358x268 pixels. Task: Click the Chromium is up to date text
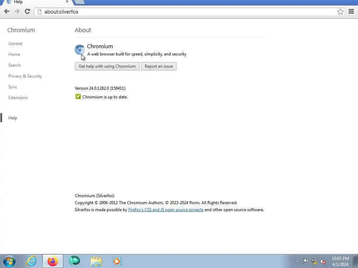coord(105,97)
